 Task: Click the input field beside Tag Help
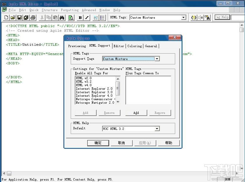[x=238, y=17]
